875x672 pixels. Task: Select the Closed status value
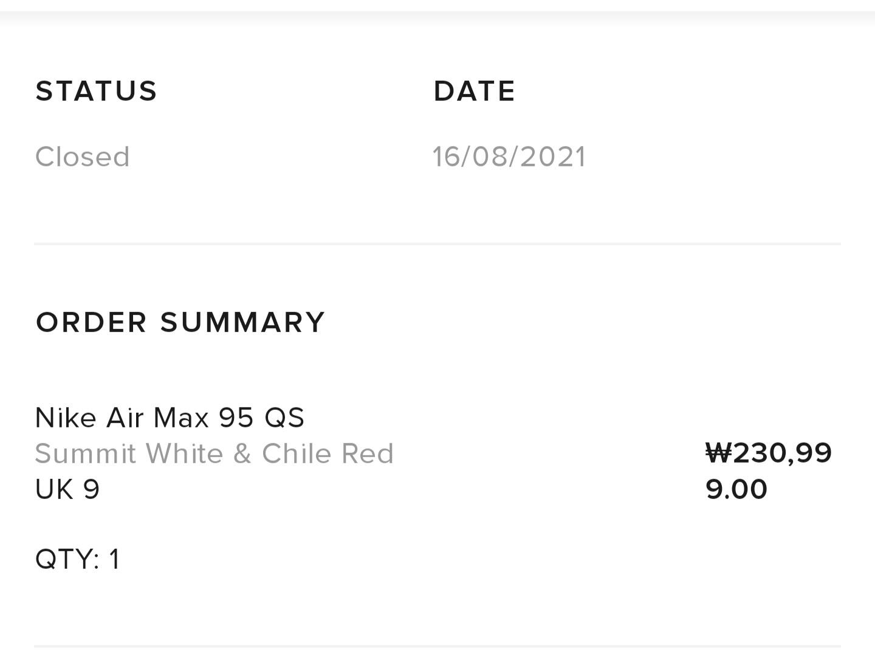[82, 157]
